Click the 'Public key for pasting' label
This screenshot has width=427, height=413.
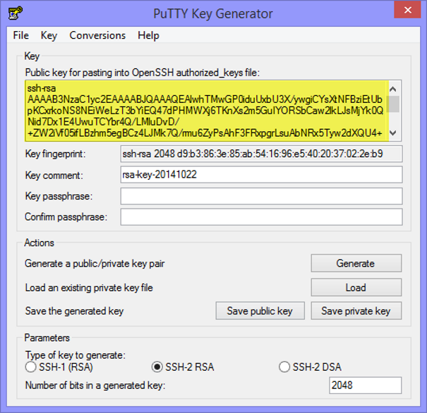click(x=143, y=73)
